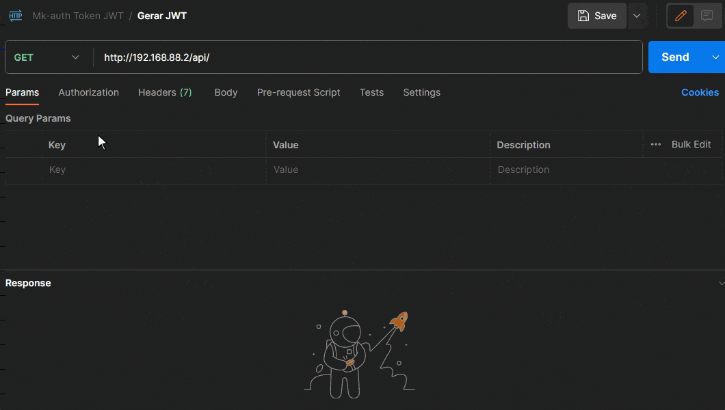Switch to the Authorization tab
The image size is (725, 410).
(x=88, y=92)
